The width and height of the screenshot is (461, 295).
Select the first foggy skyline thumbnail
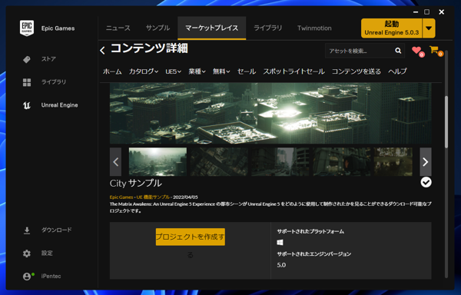point(158,162)
